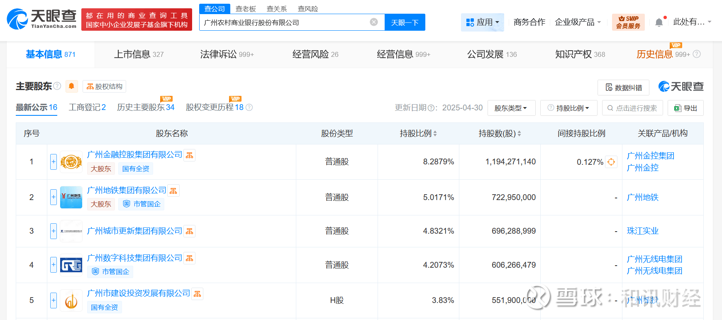The height and width of the screenshot is (320, 722).
Task: Click the help icon beside 历史信息 tab
Action: coord(697,54)
